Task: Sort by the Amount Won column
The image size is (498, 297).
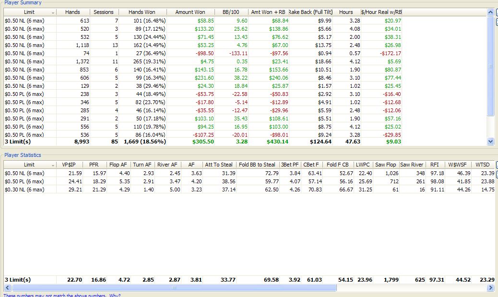Action: (x=190, y=12)
